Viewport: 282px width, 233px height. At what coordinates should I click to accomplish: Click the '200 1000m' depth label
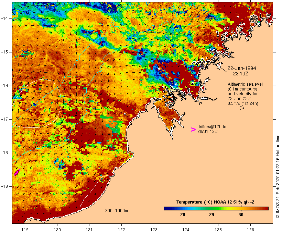[117, 211]
